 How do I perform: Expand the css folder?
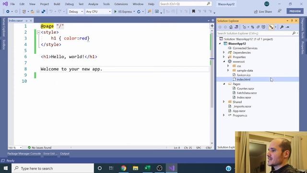(x=228, y=66)
